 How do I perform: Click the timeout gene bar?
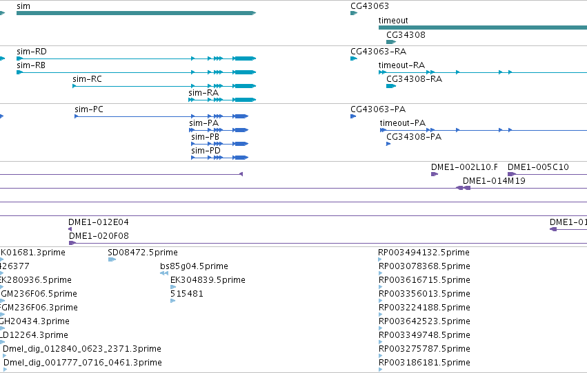point(483,28)
